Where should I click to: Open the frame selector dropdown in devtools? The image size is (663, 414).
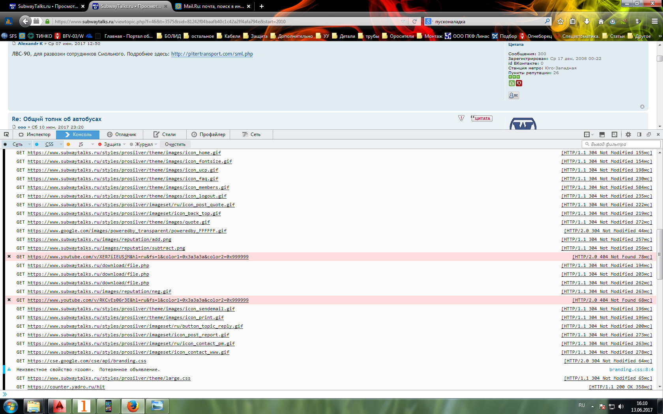(x=588, y=134)
